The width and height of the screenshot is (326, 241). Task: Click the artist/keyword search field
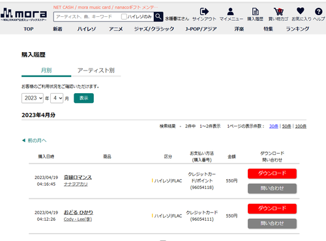point(87,16)
